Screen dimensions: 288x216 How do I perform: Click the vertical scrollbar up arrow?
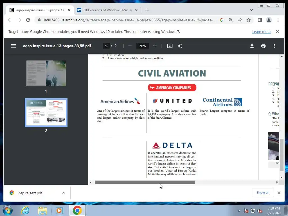click(x=281, y=56)
